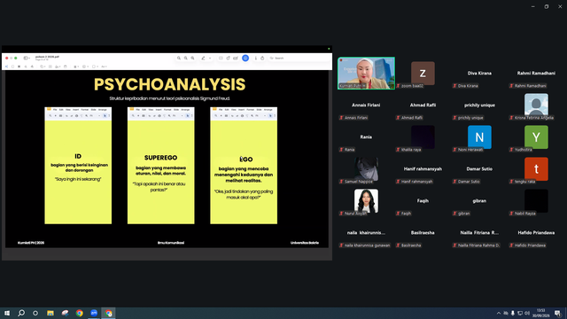
Task: Click muted mic icon beside Faqih label
Action: tap(398, 214)
